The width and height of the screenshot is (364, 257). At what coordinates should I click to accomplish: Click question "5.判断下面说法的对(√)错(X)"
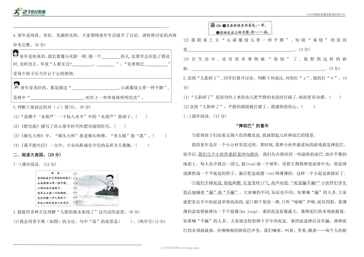click(52, 107)
